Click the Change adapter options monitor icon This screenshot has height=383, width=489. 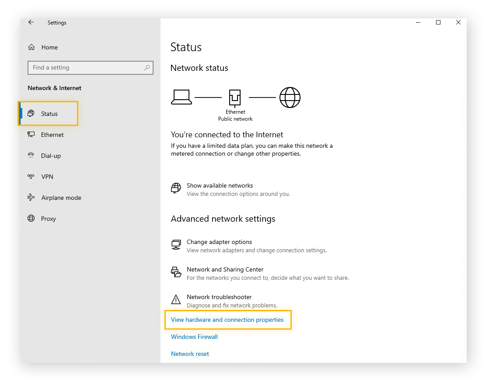click(176, 245)
